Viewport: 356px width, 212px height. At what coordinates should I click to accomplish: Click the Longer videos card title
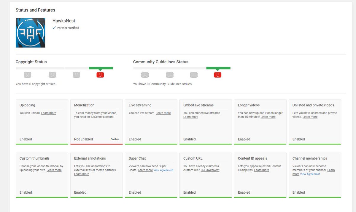pyautogui.click(x=249, y=105)
